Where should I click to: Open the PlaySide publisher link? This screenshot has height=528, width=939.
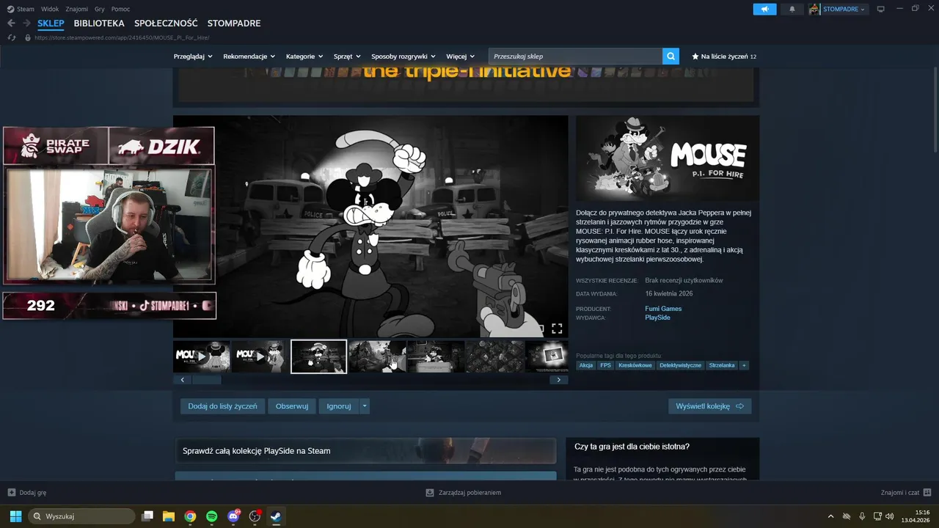tap(657, 318)
